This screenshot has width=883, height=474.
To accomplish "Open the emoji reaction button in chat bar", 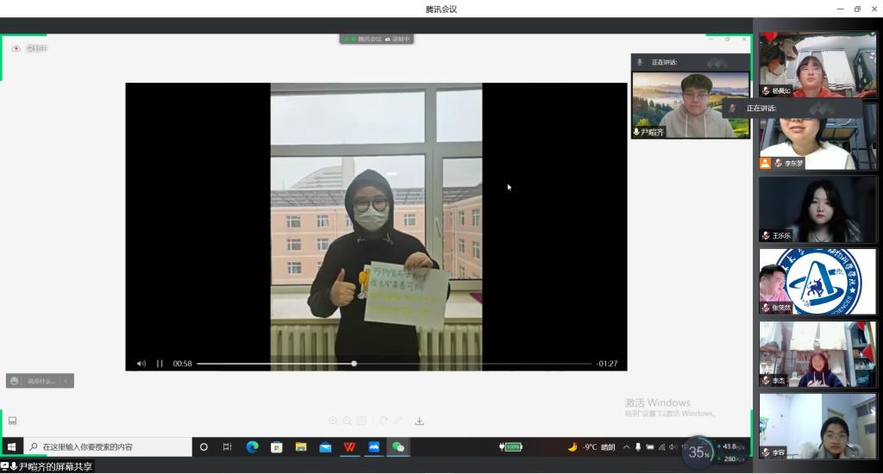I will coord(15,381).
